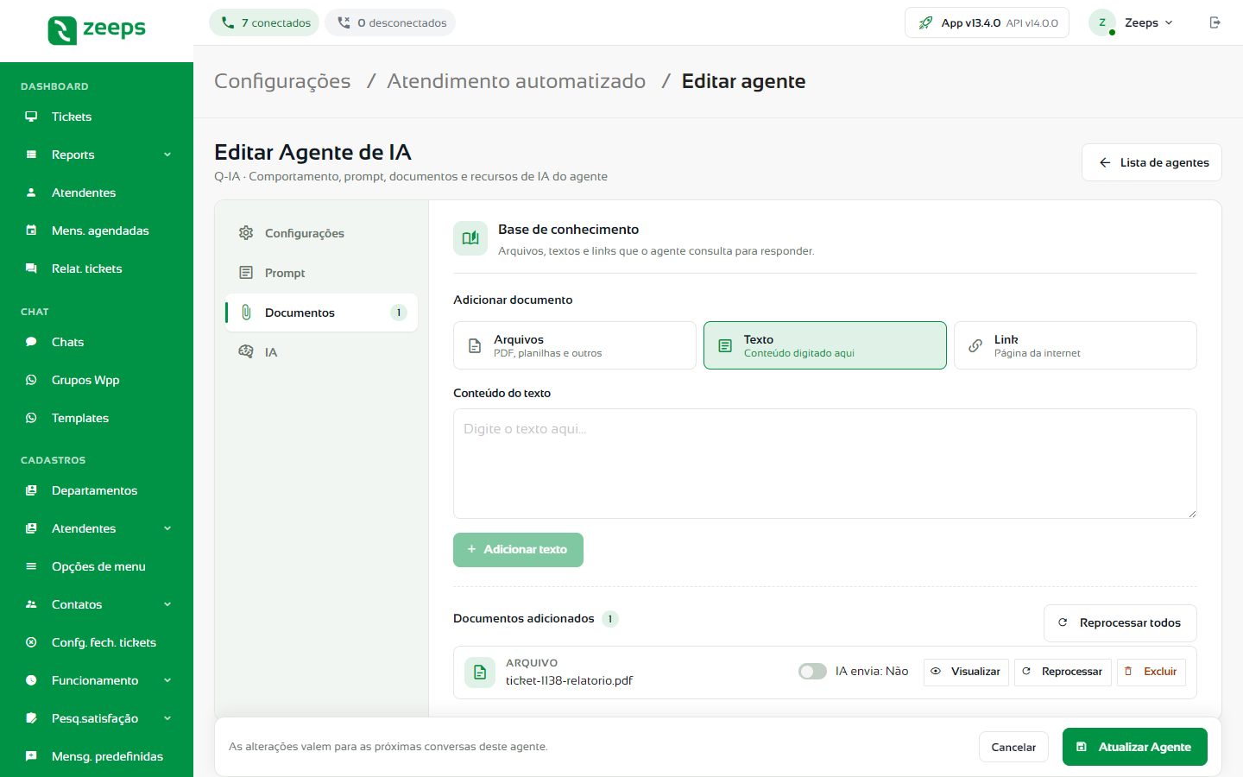The image size is (1243, 777).
Task: Expand the Funcionamento submenu chevron
Action: tap(167, 680)
